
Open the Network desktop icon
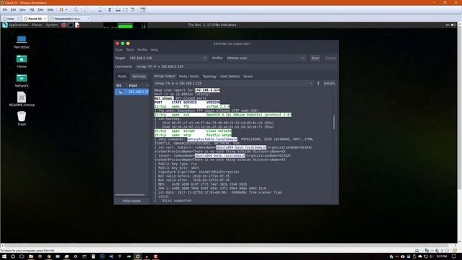coord(22,80)
